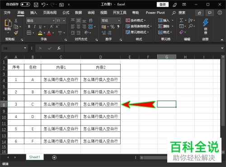
Task: Toggle Bold formatting
Action: [x=29, y=27]
